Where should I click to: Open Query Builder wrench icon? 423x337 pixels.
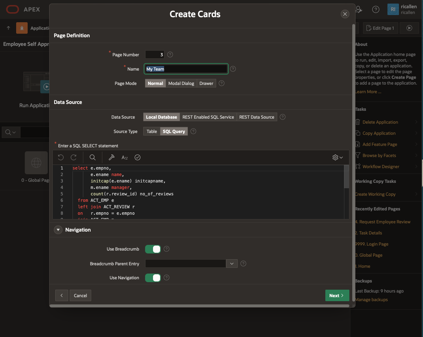pyautogui.click(x=111, y=157)
